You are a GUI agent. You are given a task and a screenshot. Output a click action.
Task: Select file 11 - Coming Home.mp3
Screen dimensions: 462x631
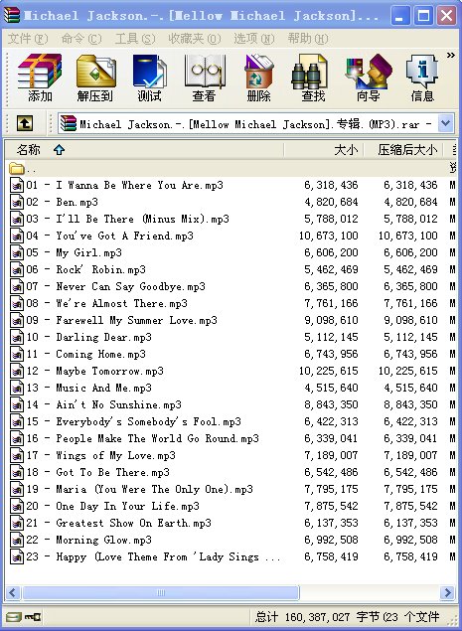click(85, 354)
